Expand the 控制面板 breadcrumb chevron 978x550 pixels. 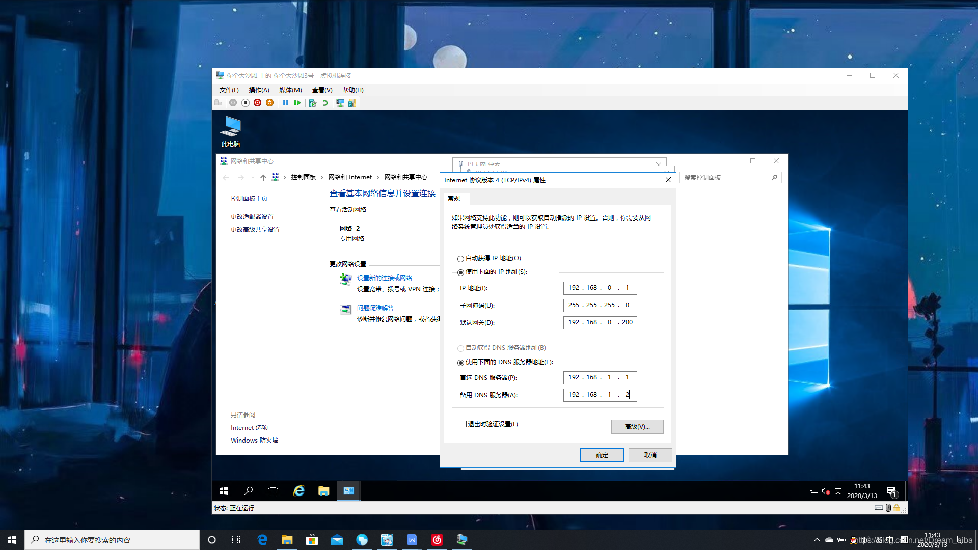coord(322,178)
